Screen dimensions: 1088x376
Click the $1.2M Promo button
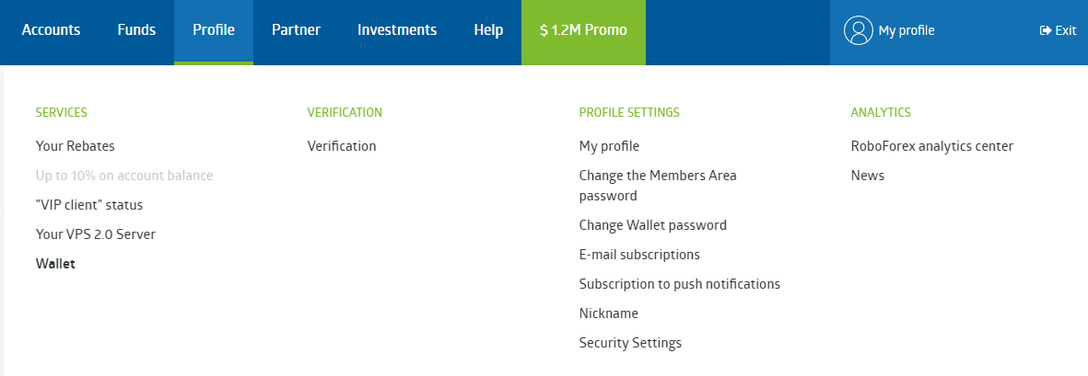[583, 30]
